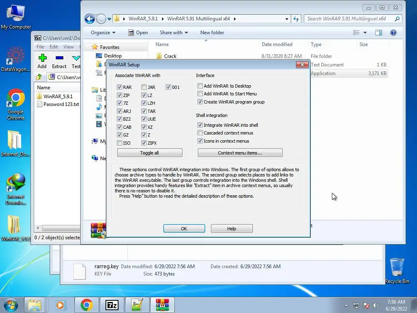This screenshot has width=417, height=313.
Task: Uncheck Integrate WinRAR into shell
Action: coord(200,125)
